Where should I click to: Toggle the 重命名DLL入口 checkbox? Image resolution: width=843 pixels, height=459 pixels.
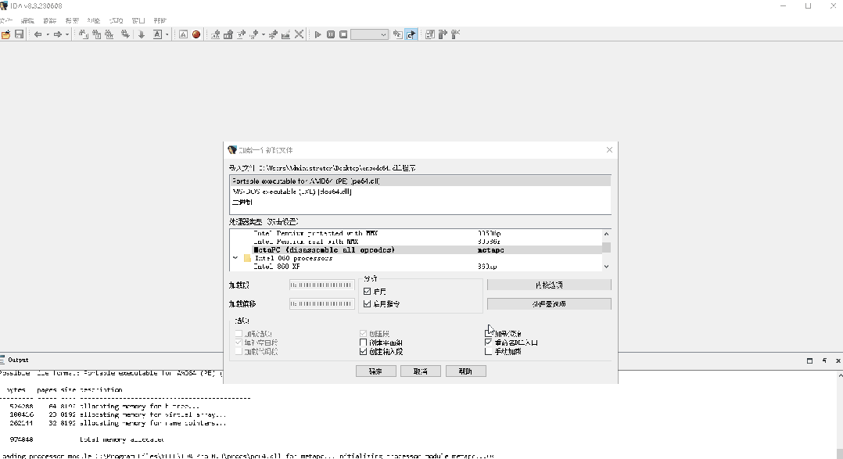click(x=488, y=342)
